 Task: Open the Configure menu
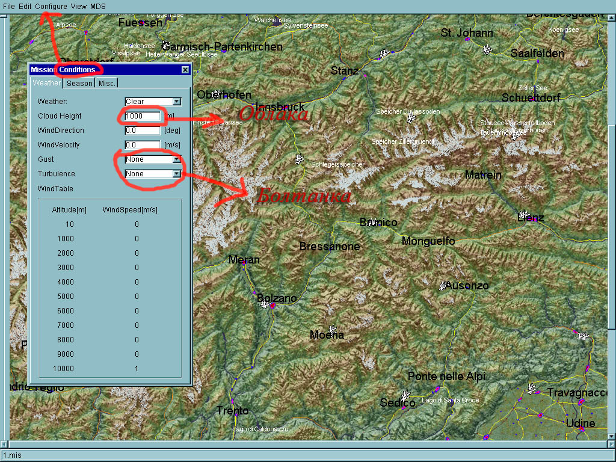51,6
